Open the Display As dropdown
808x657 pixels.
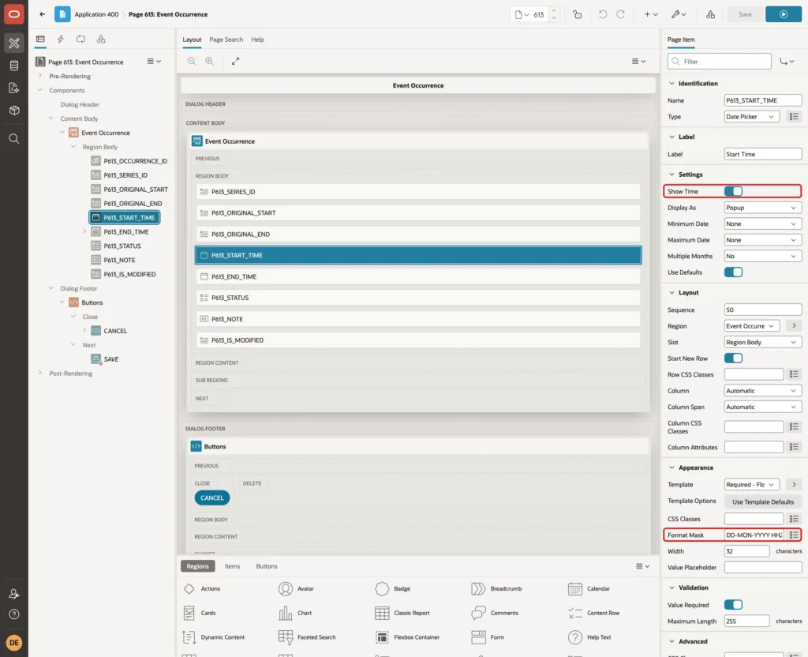(763, 208)
